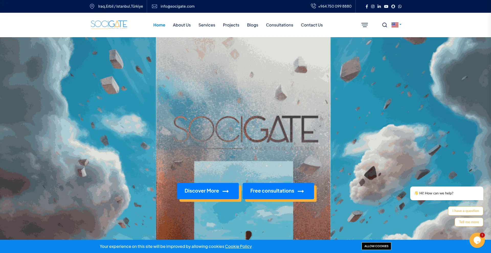Open the Instagram social icon
Image resolution: width=491 pixels, height=253 pixels.
373,6
